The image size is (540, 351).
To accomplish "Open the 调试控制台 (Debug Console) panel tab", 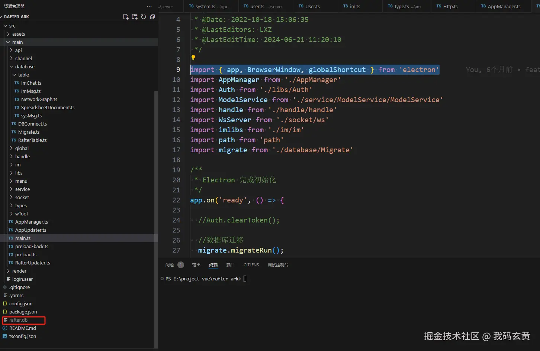I will point(278,265).
